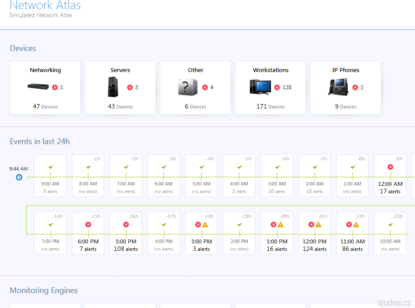Click the Servers tower icon
This screenshot has height=308, width=415.
tap(113, 87)
